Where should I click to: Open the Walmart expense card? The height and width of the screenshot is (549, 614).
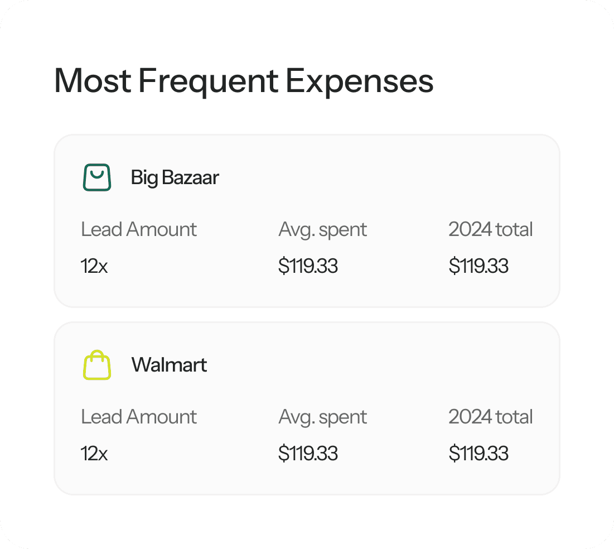pyautogui.click(x=307, y=408)
